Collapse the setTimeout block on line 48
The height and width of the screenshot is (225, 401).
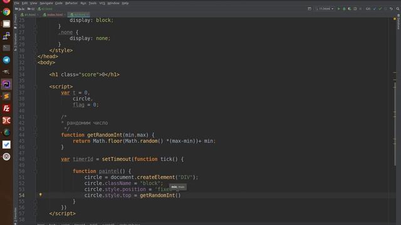[36, 159]
